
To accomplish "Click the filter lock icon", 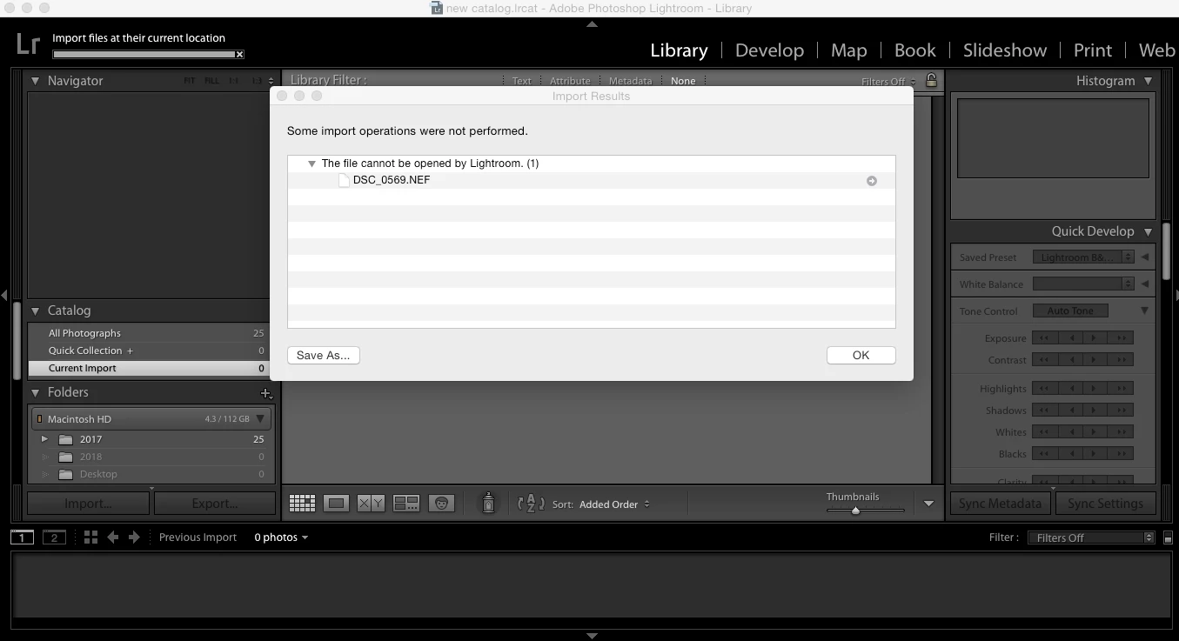I will point(931,81).
